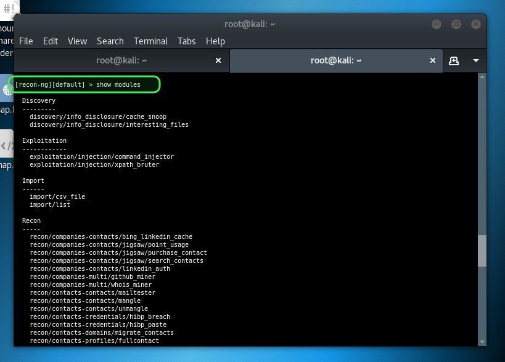Viewport: 505px width, 362px height.
Task: Open the Search menu
Action: 110,41
